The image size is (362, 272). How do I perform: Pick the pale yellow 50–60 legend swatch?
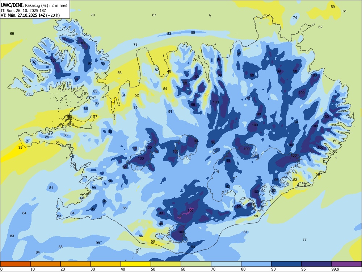(x=166, y=264)
